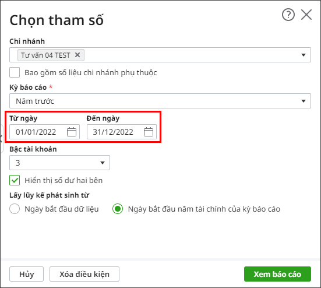Screen dimensions: 321x288
Task: Click the Từ ngày date field
Action: [x=44, y=132]
